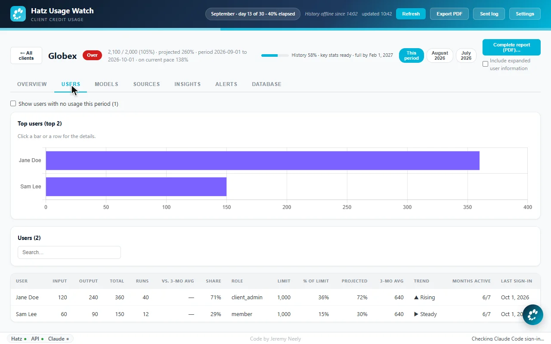Switch to the Alerts tab
Screen dimensions: 551x344
click(x=226, y=84)
